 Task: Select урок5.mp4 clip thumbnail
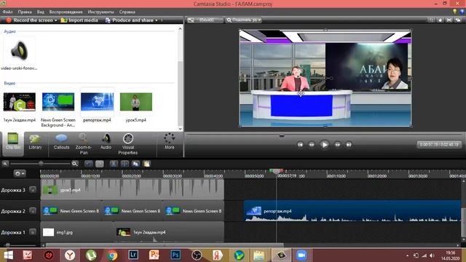[x=136, y=102]
